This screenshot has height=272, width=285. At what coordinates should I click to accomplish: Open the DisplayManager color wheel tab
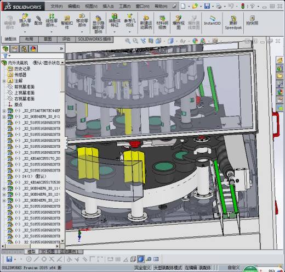pyautogui.click(x=33, y=49)
